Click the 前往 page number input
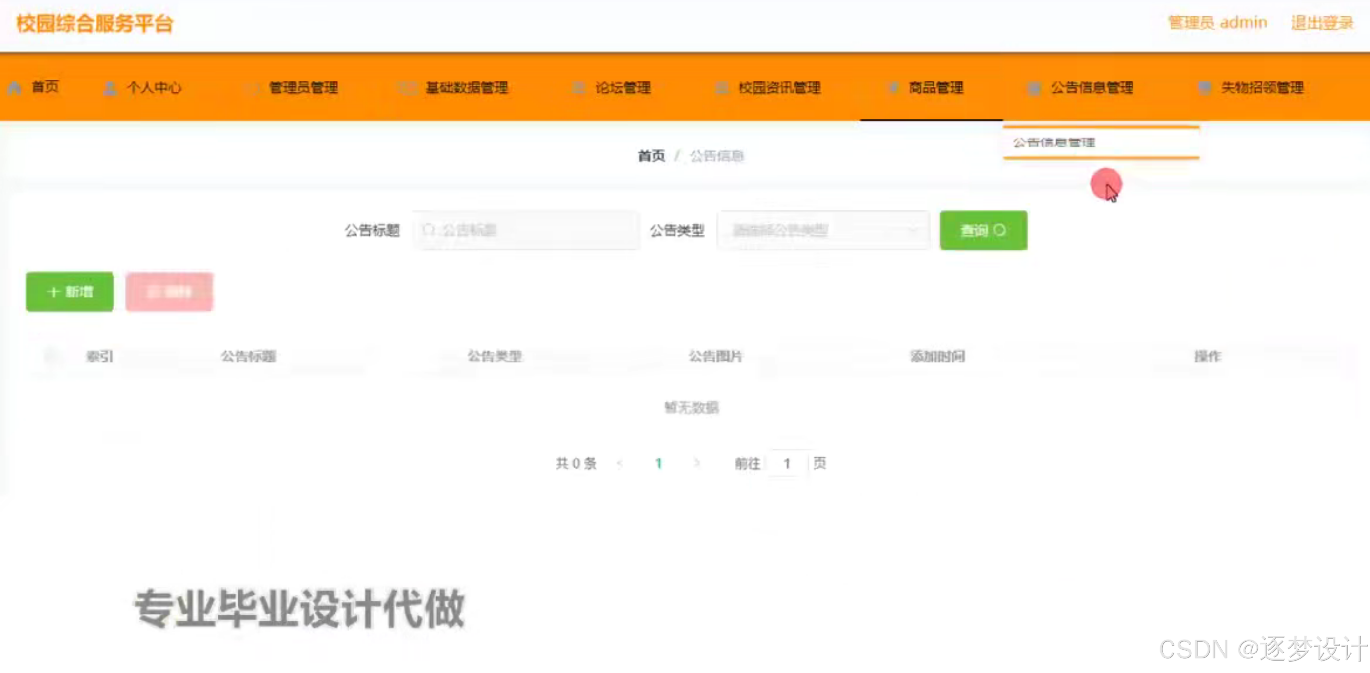 787,463
